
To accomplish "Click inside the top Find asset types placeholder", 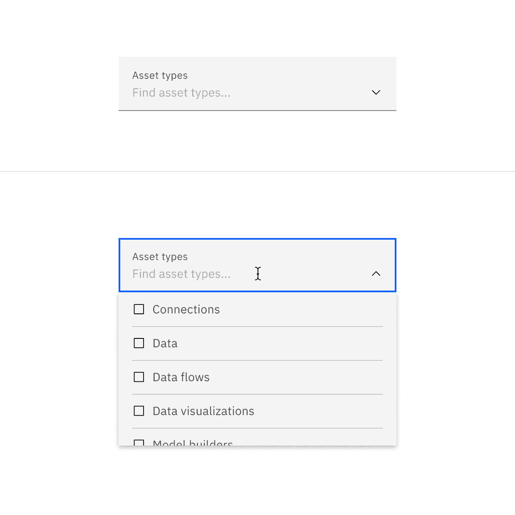I will click(181, 93).
